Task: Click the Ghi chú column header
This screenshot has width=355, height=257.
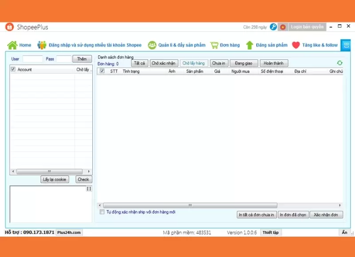Action: tap(336, 71)
